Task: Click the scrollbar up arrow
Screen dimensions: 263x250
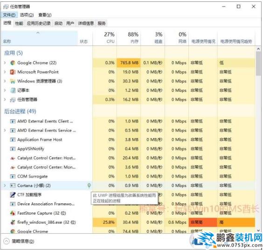Action: (x=258, y=49)
